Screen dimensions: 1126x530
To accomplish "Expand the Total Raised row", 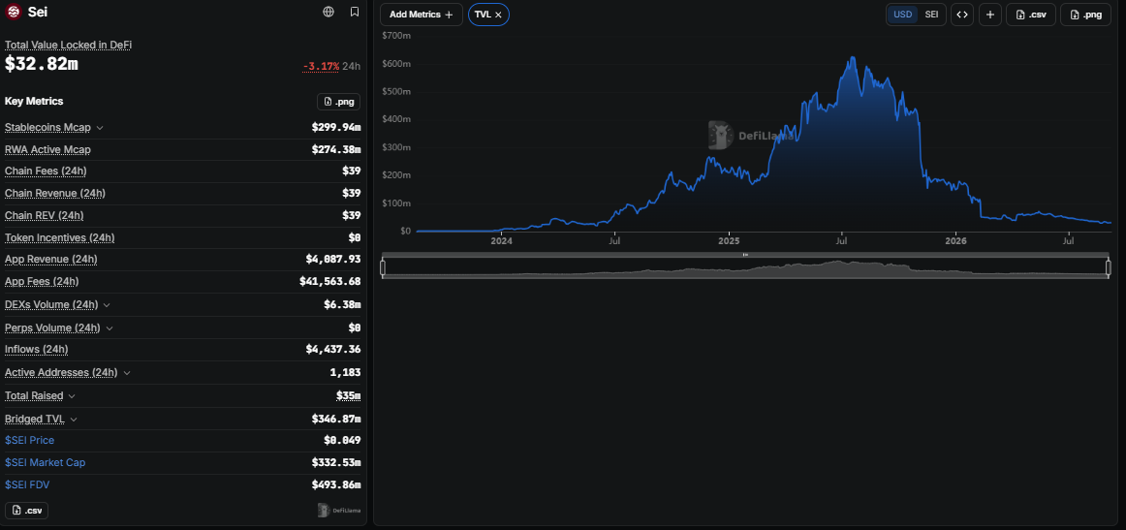I will 72,395.
